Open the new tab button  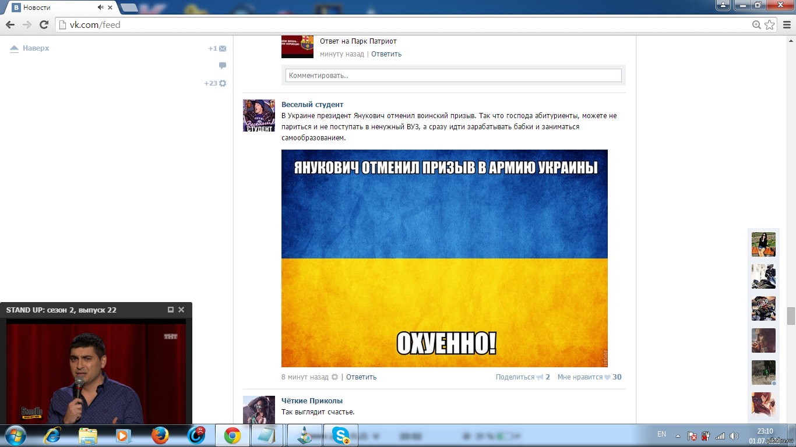coord(129,8)
